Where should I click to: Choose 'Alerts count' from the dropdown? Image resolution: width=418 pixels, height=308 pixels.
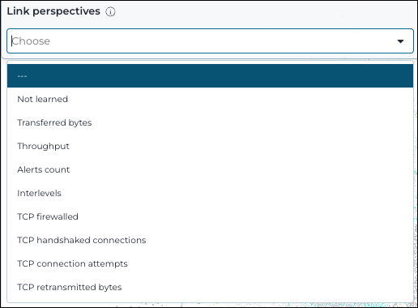coord(210,169)
